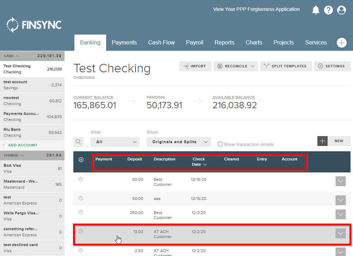Click status icon on 250.00 Best Customer row
The image size is (353, 256).
pos(81,212)
